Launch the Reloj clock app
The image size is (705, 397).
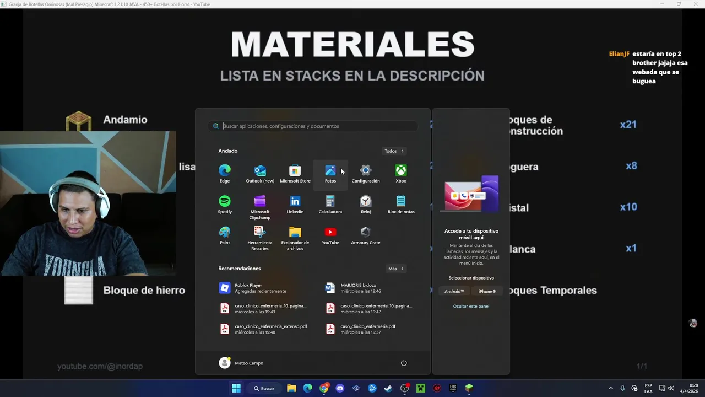tap(366, 205)
